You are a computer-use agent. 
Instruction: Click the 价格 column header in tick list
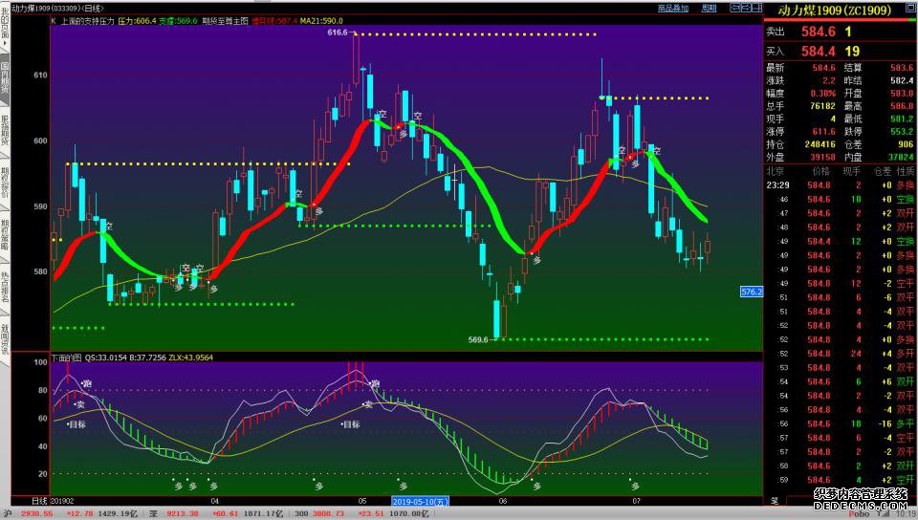820,171
